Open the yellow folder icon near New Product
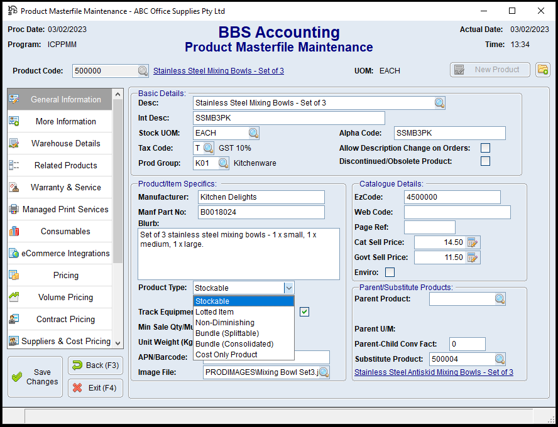Viewport: 558px width, 427px height. tap(543, 70)
